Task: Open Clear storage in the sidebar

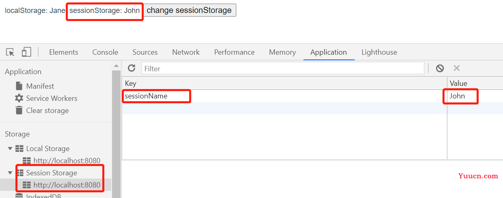Action: [42, 110]
